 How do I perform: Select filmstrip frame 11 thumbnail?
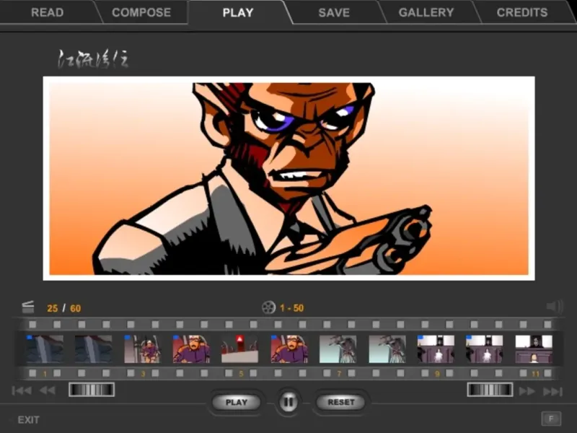pos(534,349)
